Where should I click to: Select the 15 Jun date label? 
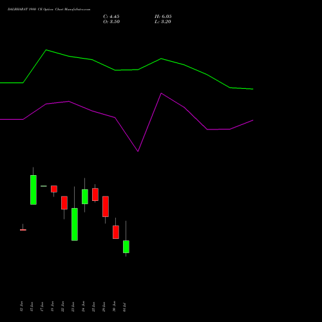pos(32,307)
